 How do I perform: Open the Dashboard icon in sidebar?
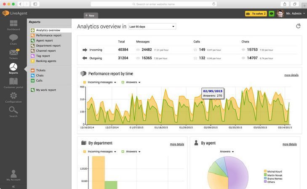13,24
